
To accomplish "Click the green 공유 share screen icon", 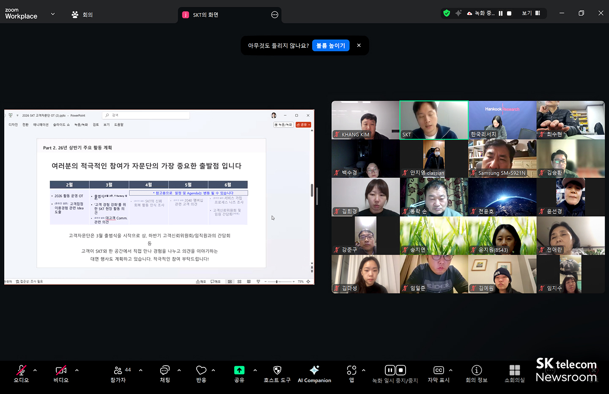I will click(239, 370).
